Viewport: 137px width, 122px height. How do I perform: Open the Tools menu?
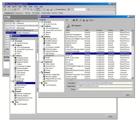[x=36, y=7]
